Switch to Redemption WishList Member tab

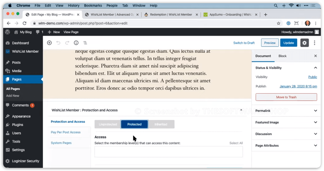171,15
